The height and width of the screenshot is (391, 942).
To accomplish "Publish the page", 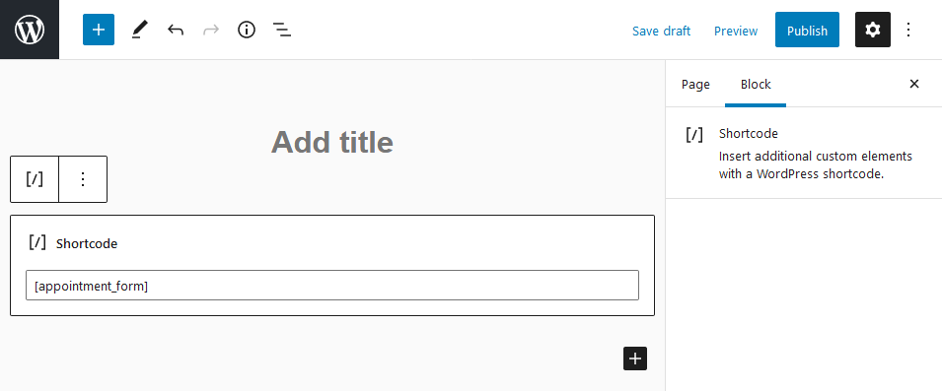I will click(x=807, y=30).
